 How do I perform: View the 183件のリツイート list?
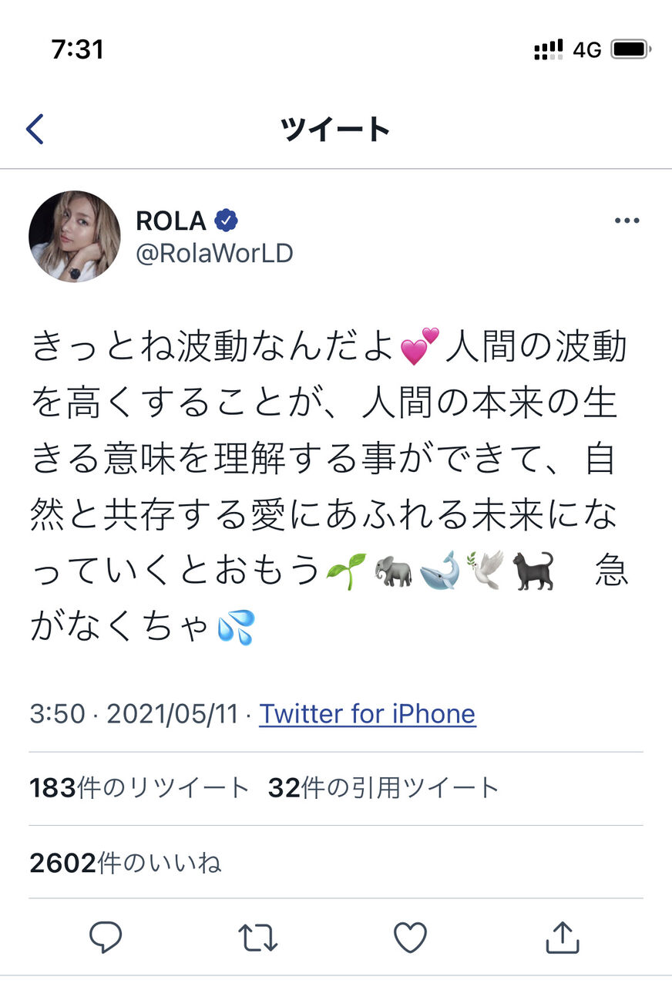coord(139,788)
